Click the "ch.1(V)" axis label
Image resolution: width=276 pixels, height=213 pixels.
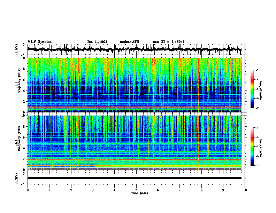17,49
